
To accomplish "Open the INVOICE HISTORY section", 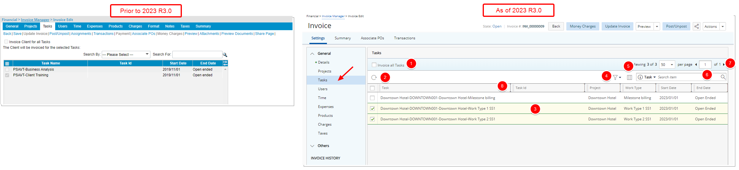I will (325, 158).
